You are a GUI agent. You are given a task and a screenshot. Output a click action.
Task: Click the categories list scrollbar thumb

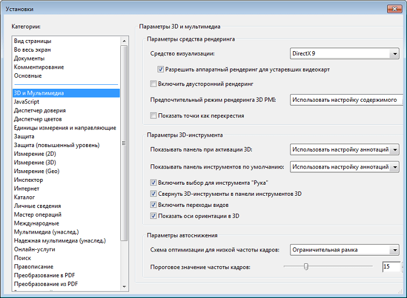124,143
